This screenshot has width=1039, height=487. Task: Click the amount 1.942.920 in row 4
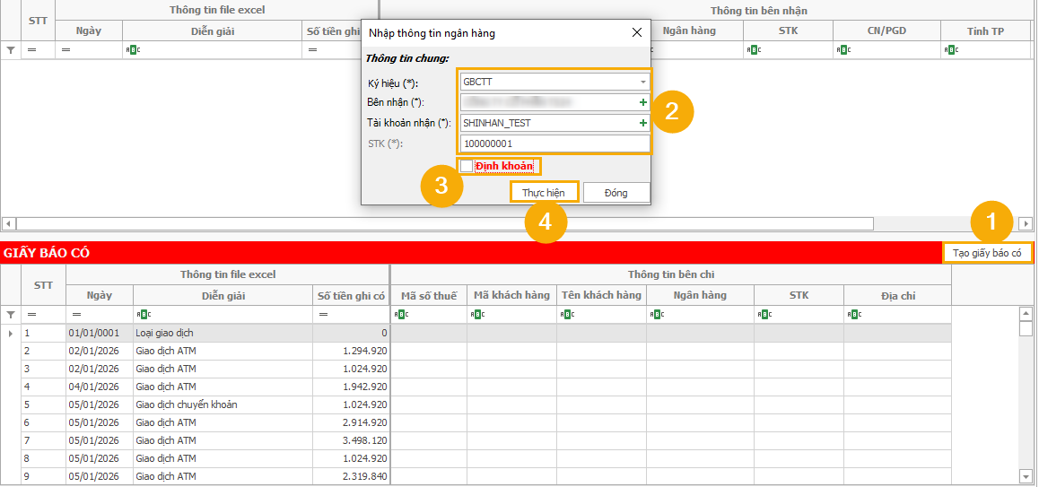(x=351, y=387)
